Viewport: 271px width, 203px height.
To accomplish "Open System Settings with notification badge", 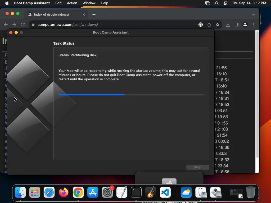I will 107,192.
